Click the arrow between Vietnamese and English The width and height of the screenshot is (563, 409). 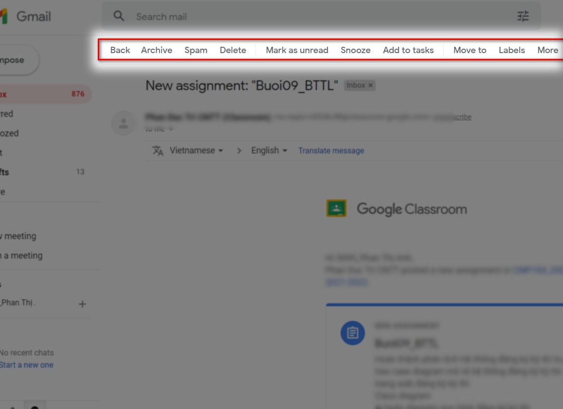pyautogui.click(x=239, y=150)
